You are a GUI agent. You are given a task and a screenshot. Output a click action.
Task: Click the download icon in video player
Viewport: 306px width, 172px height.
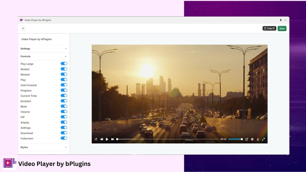click(258, 139)
